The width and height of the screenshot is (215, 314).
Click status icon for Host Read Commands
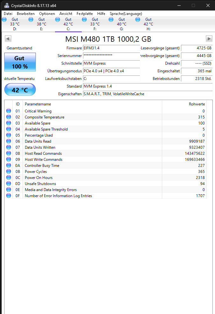pos(9,153)
